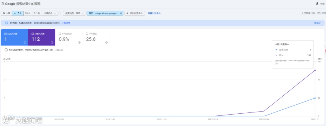Open the 详细信息 date range dropdown
Image resolution: width=326 pixels, height=126 pixels.
point(50,13)
